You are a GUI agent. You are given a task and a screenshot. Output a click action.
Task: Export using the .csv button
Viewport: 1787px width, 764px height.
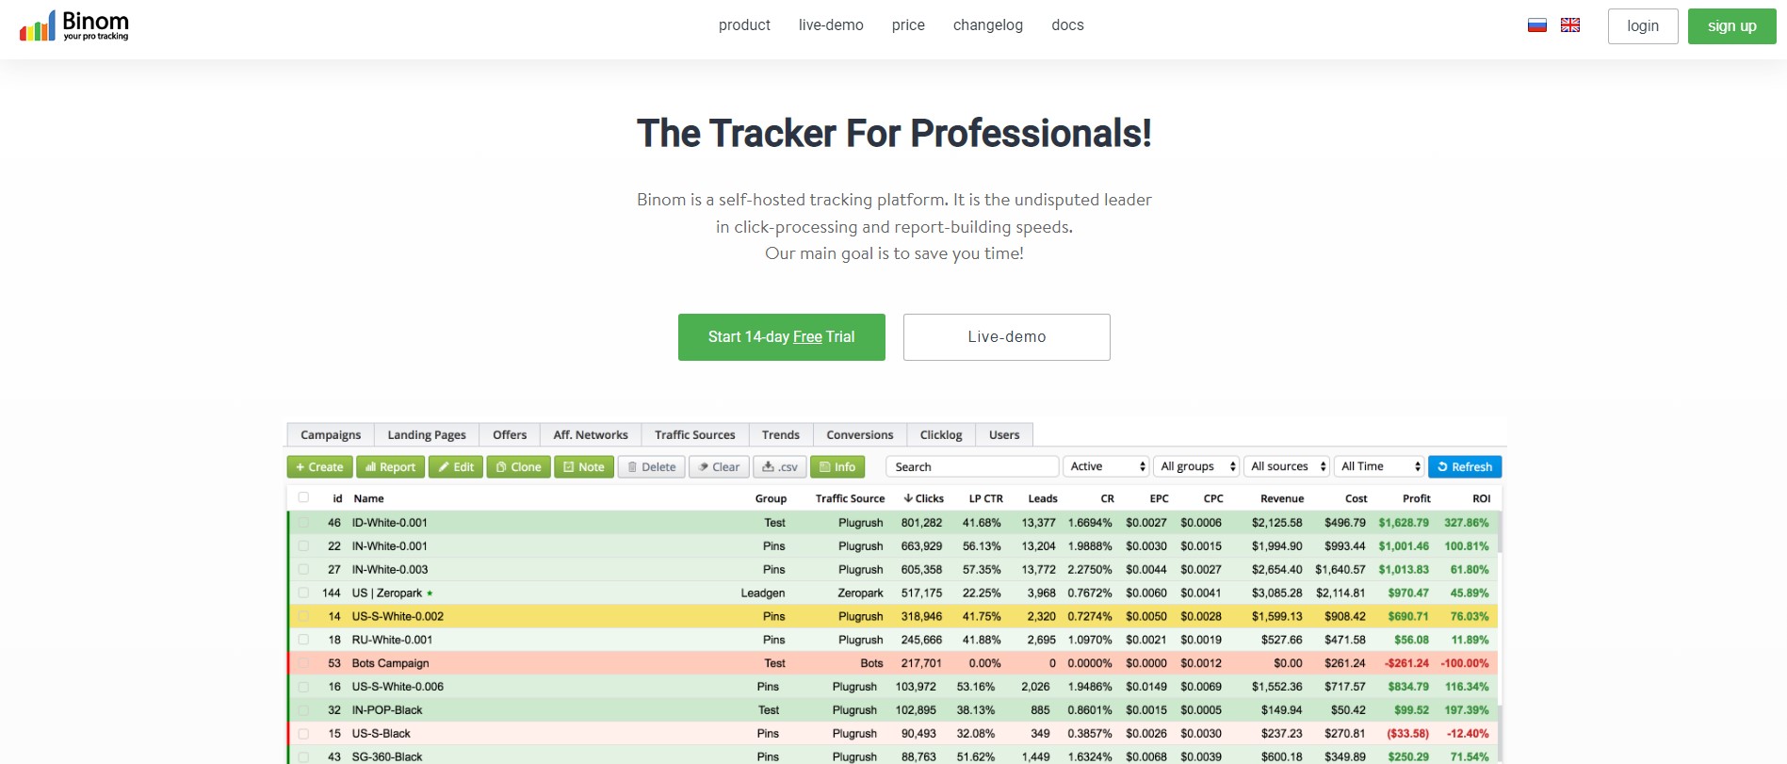pos(779,467)
